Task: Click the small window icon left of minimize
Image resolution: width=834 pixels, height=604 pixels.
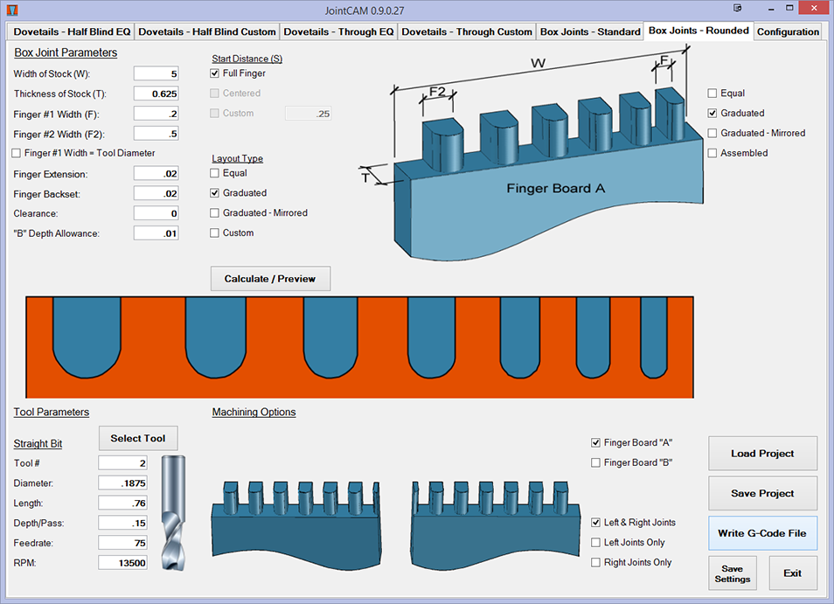Action: (737, 8)
